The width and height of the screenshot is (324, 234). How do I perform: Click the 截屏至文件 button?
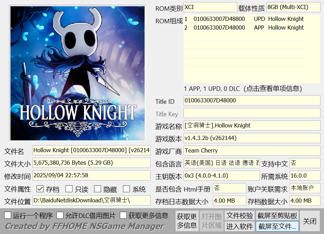point(277,226)
